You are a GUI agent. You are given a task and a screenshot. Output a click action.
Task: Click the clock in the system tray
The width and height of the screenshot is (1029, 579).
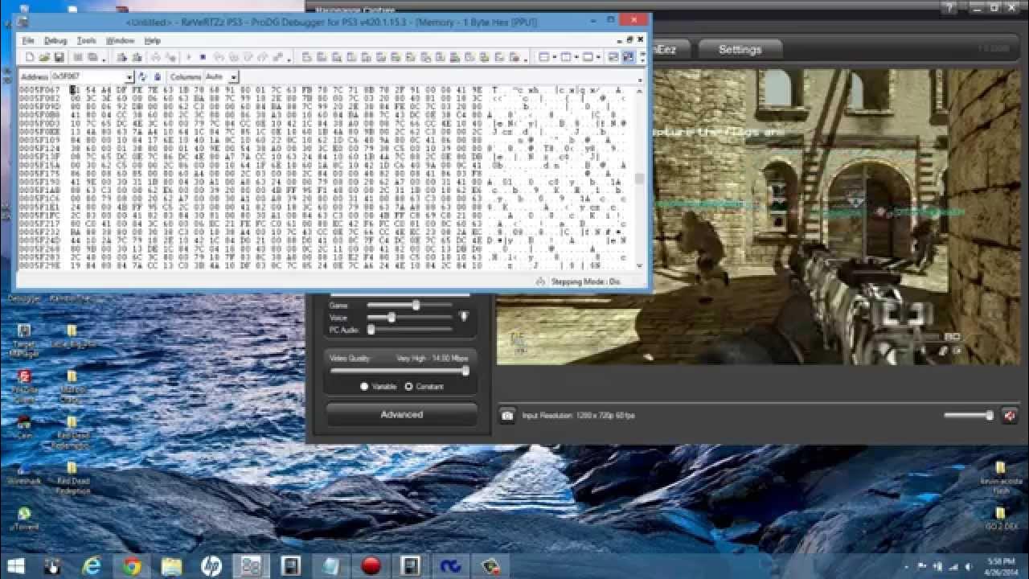(1002, 566)
